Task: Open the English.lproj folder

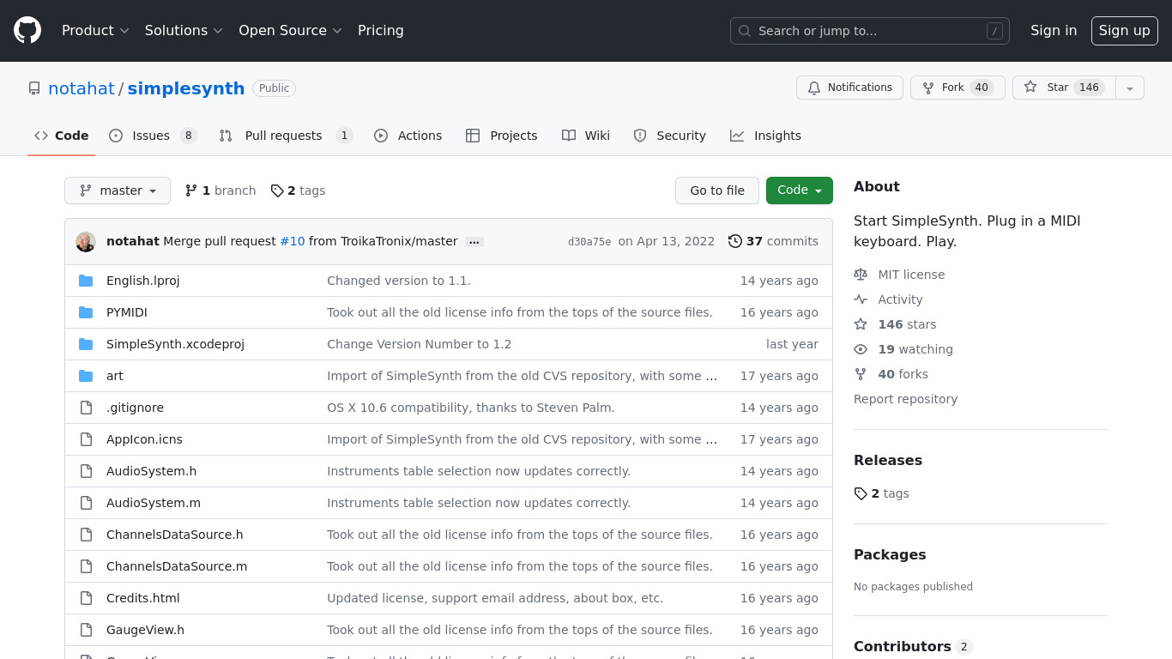Action: (143, 281)
